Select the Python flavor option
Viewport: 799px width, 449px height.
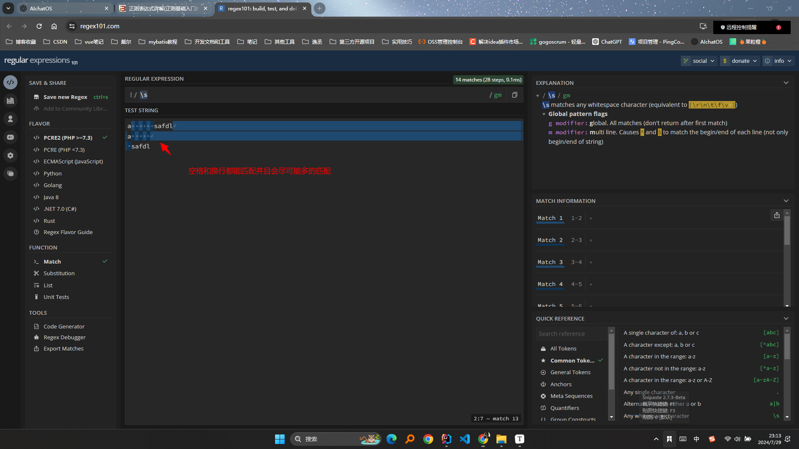(52, 173)
